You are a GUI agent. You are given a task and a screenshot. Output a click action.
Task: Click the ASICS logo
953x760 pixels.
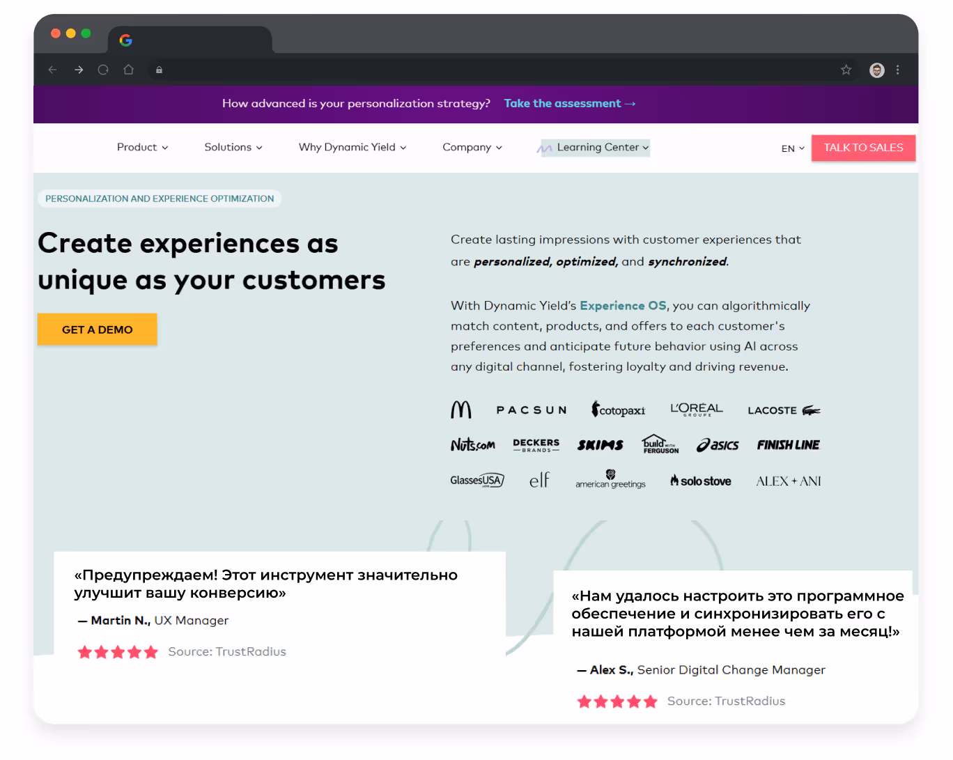718,445
